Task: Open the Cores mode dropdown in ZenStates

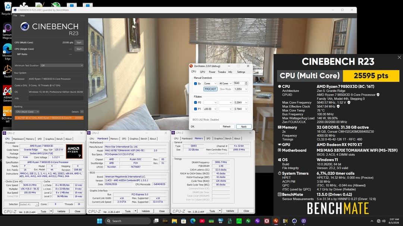Action: coord(210,83)
